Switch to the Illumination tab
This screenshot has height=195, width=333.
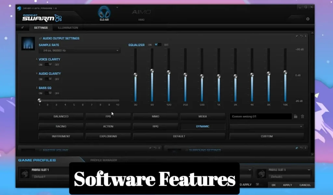coord(67,28)
